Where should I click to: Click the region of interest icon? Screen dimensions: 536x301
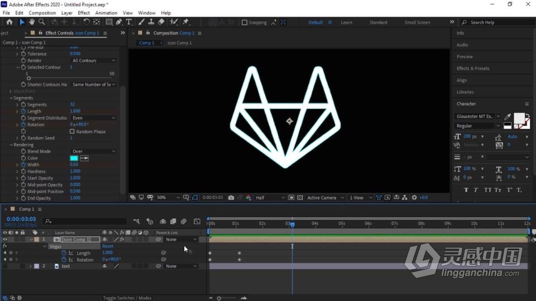point(291,197)
